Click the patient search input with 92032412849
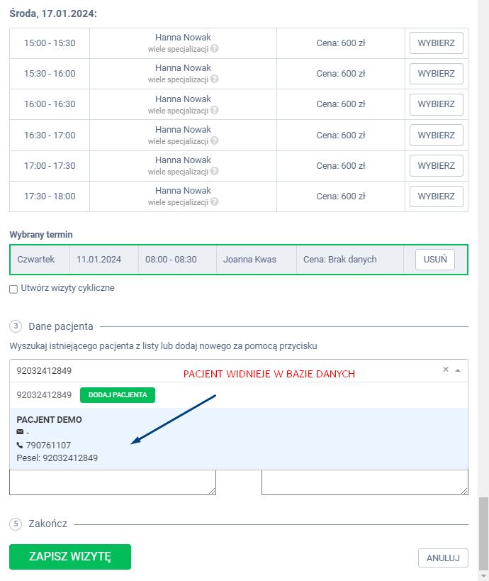Image resolution: width=489 pixels, height=581 pixels. pyautogui.click(x=213, y=370)
